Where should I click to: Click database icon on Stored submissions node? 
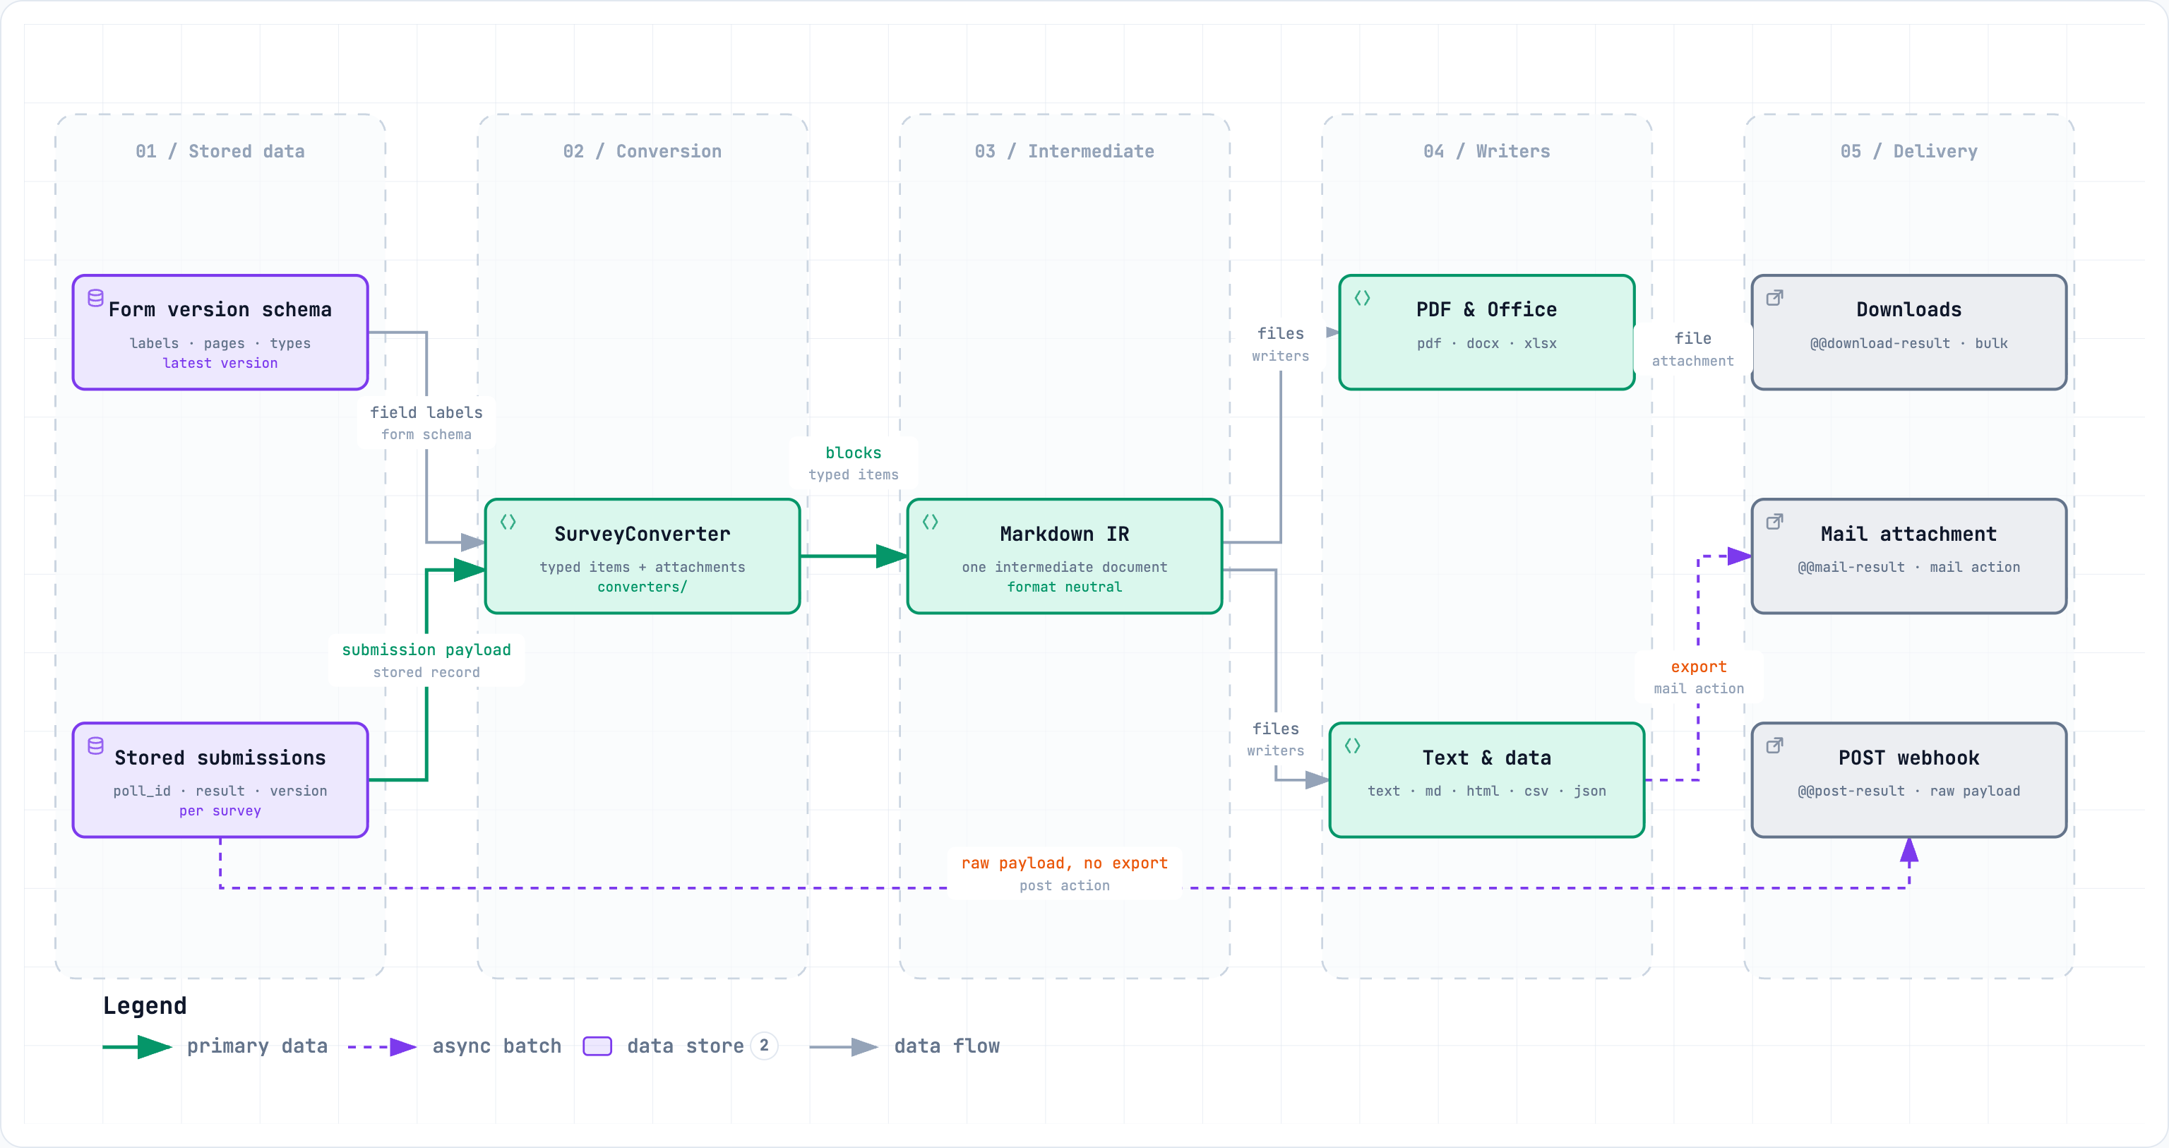(x=96, y=746)
